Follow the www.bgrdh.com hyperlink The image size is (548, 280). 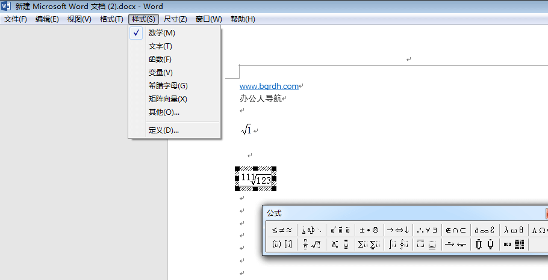click(x=269, y=86)
